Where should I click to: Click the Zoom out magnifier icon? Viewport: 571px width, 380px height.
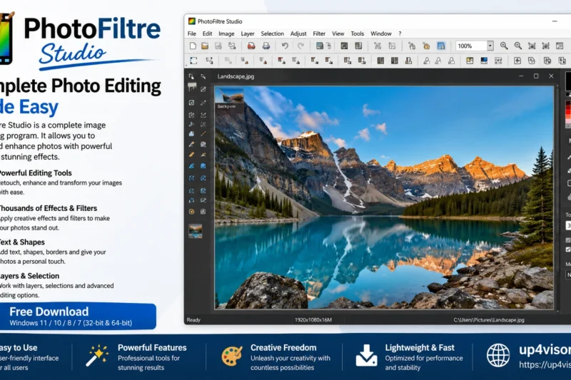point(518,46)
